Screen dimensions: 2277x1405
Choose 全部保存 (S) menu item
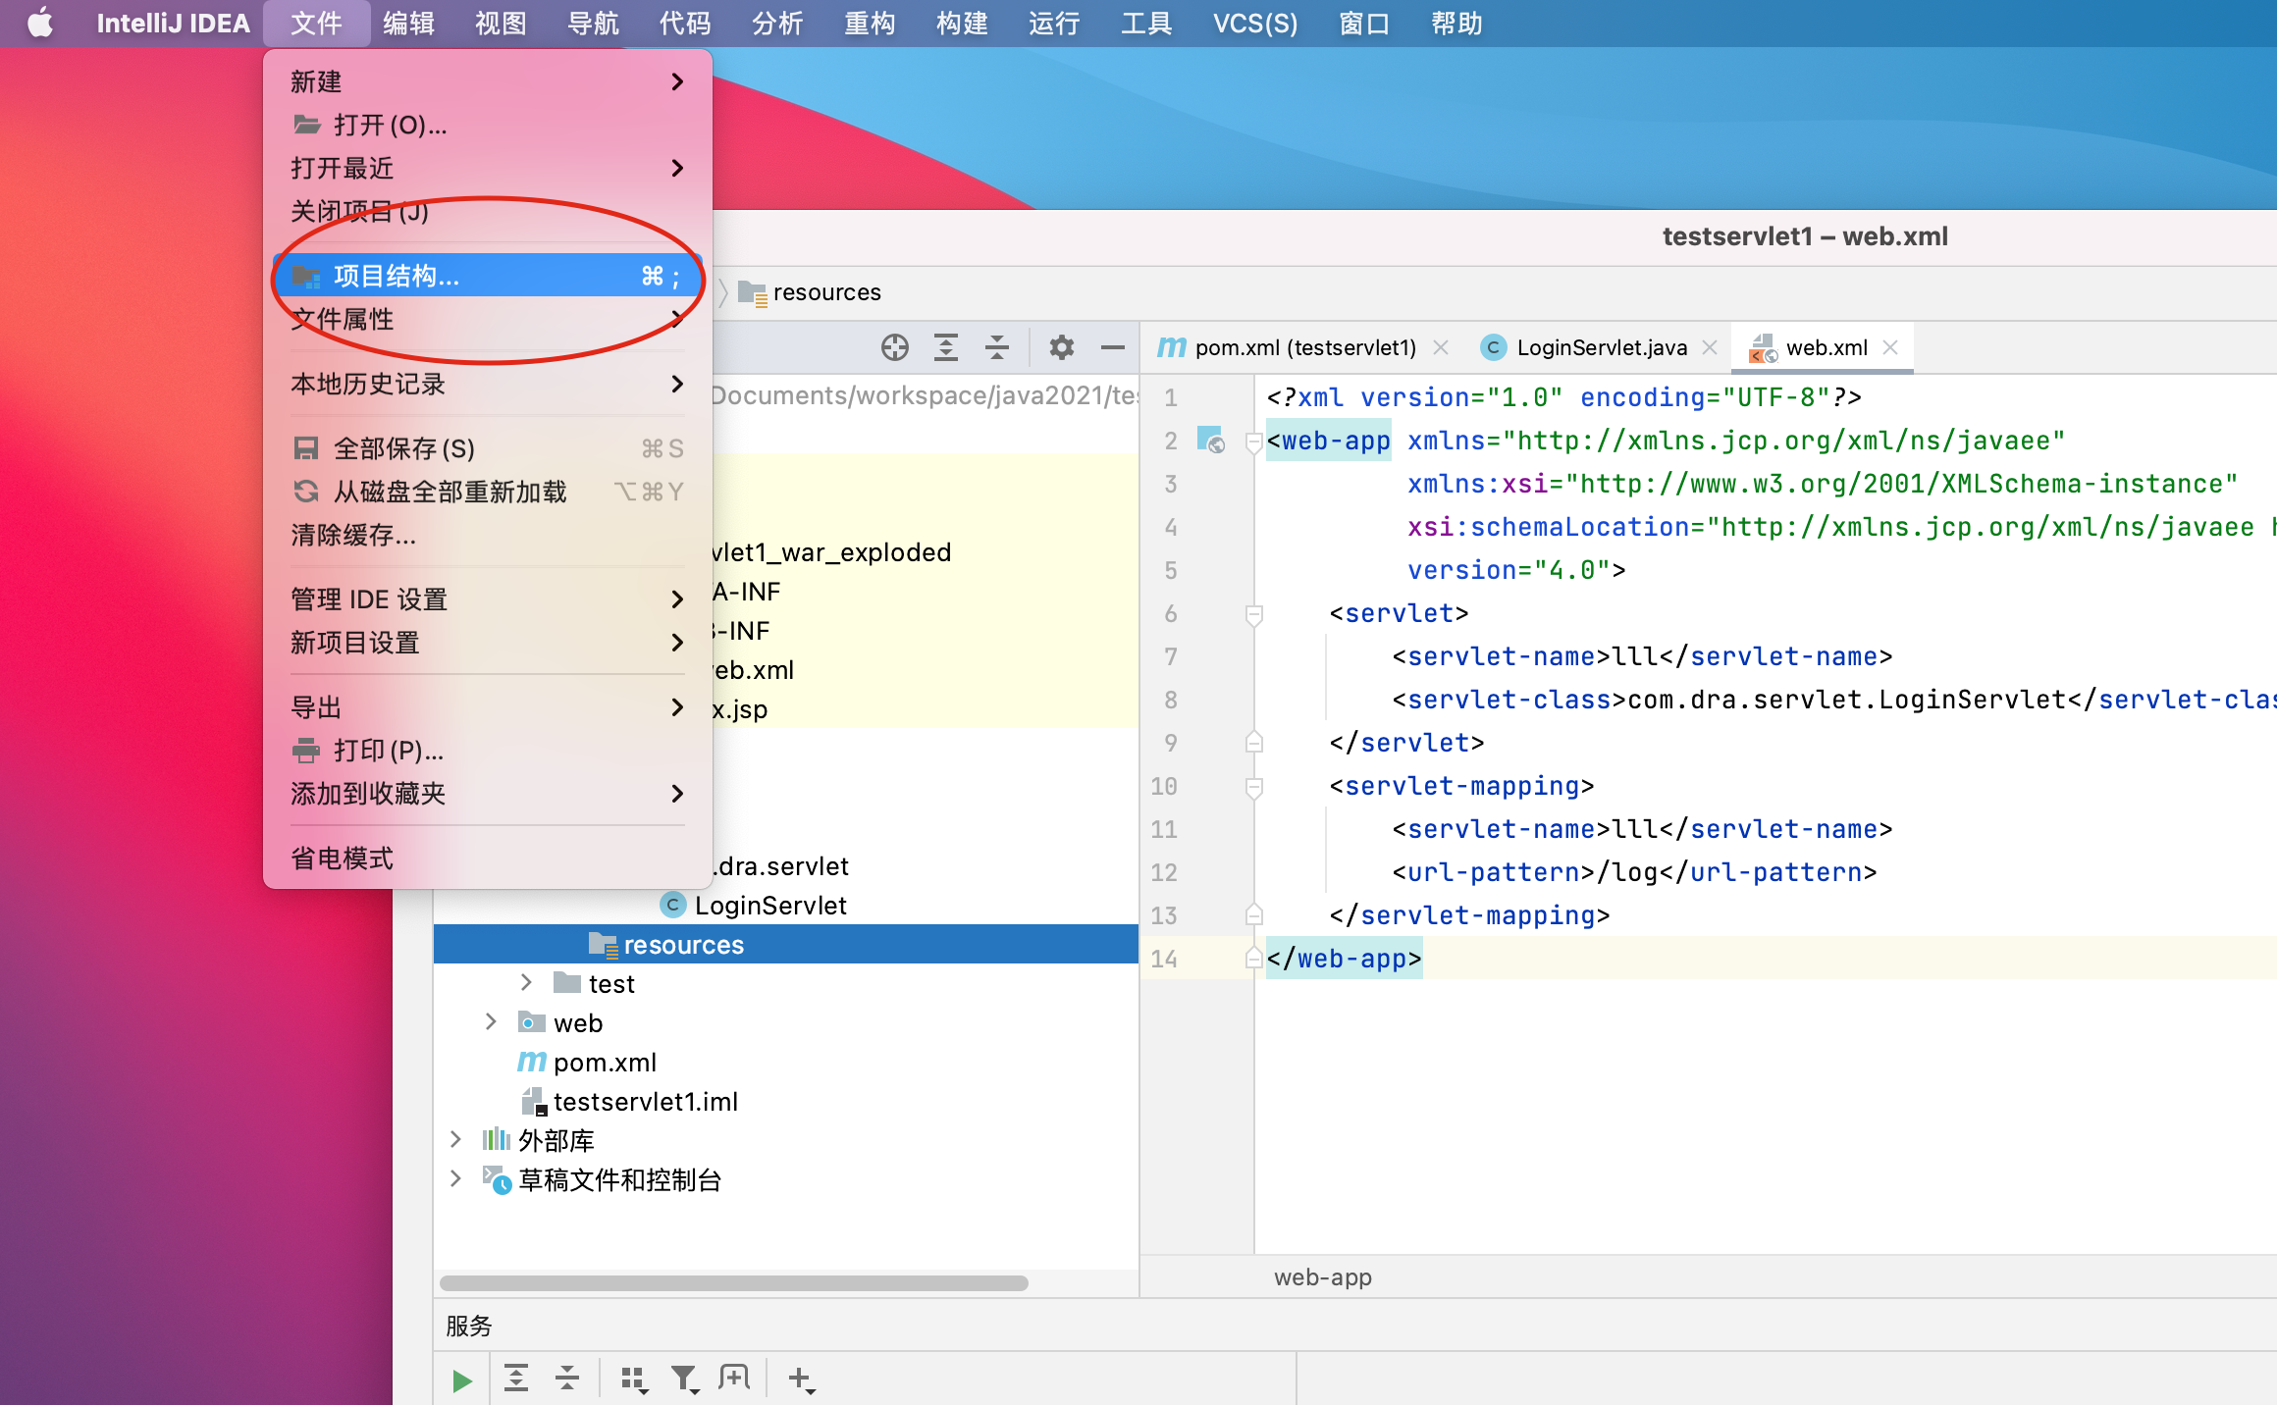pyautogui.click(x=488, y=448)
